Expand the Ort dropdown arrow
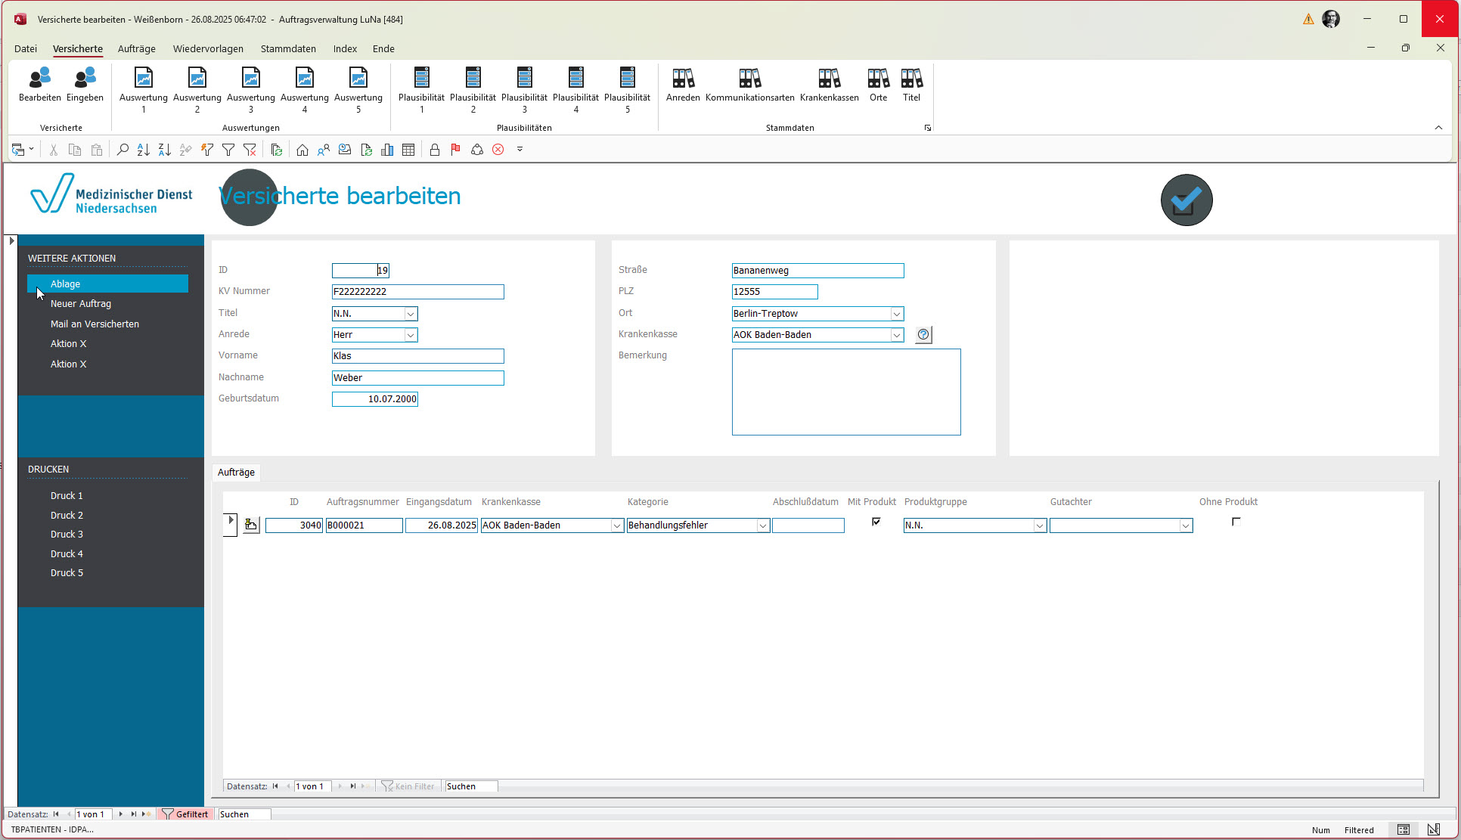The image size is (1461, 840). coord(896,314)
